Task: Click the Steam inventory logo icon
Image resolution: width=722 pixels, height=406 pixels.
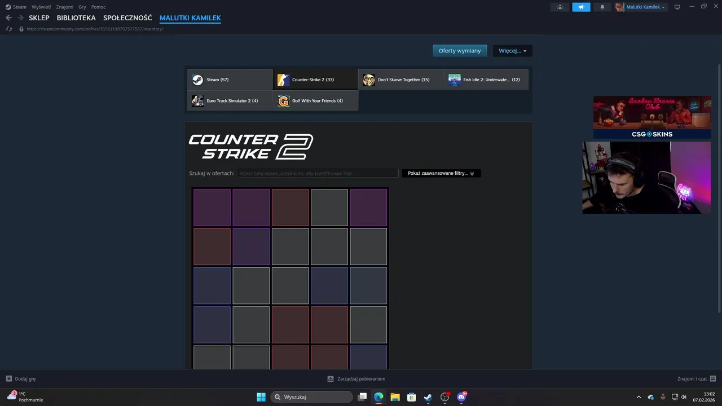Action: tap(197, 80)
